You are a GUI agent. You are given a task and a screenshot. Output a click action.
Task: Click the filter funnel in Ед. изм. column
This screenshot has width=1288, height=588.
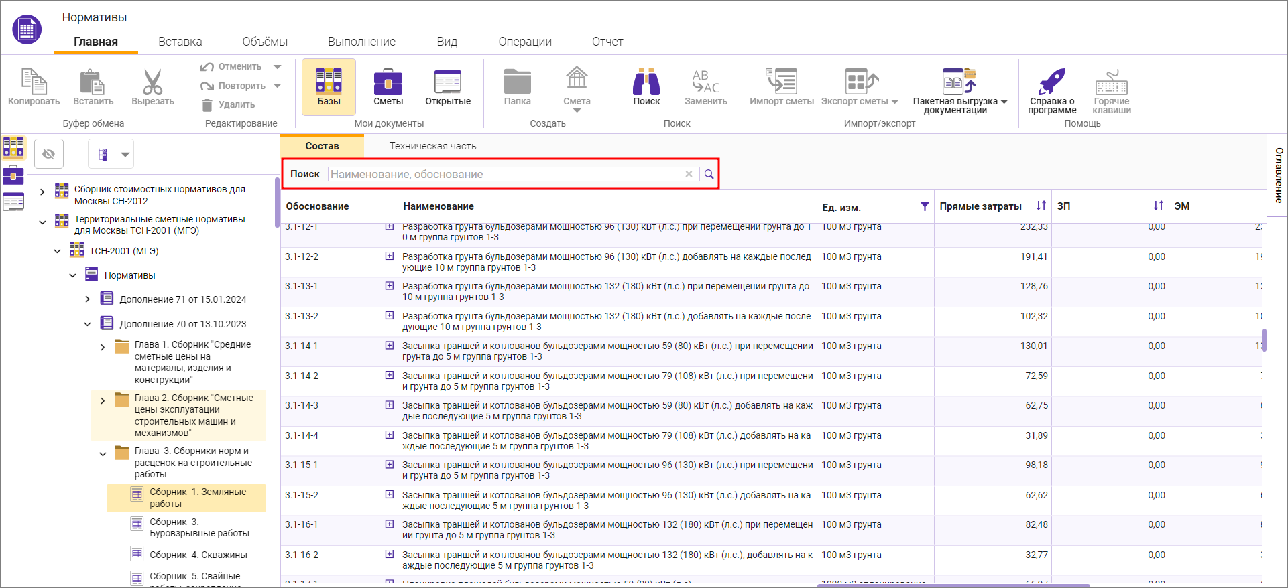coord(925,206)
